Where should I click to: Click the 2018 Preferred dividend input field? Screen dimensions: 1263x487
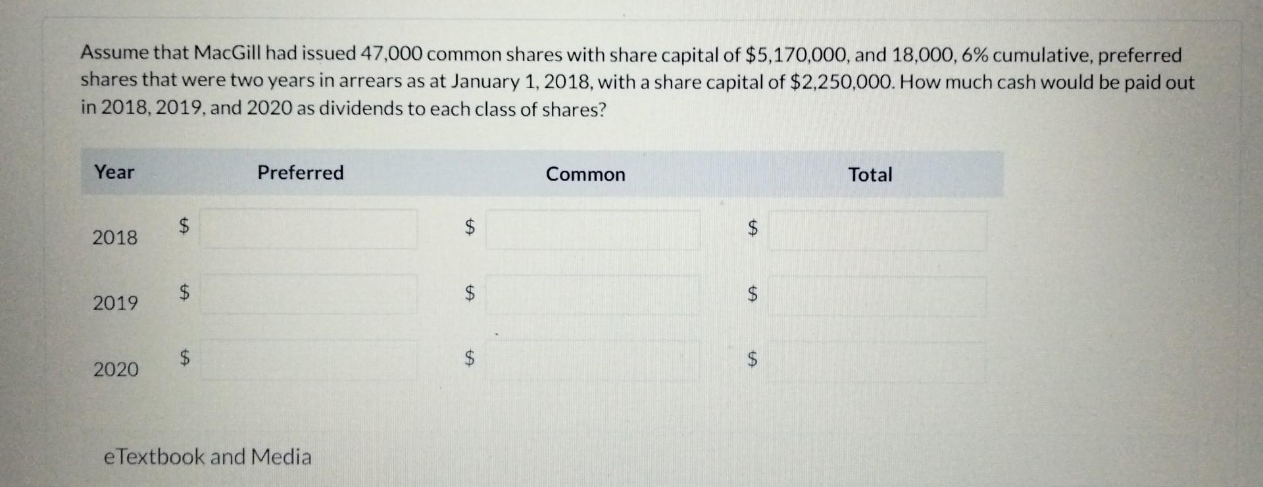[309, 229]
